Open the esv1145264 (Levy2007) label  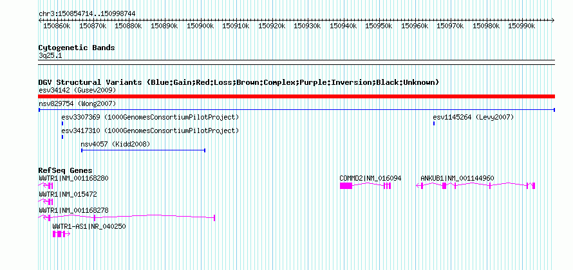[473, 117]
